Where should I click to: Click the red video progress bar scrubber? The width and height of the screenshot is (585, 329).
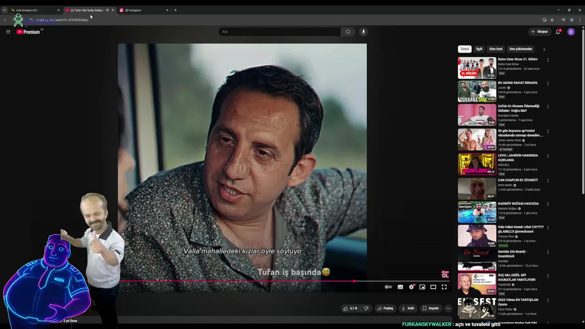click(x=354, y=281)
